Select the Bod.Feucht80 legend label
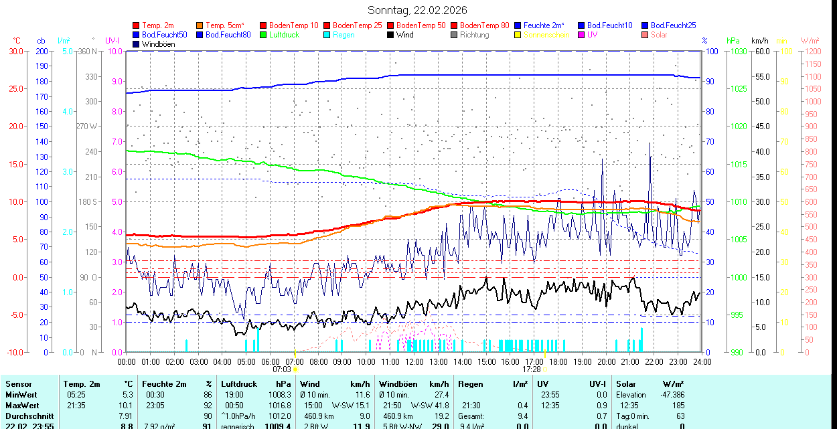837x429 pixels. 228,35
